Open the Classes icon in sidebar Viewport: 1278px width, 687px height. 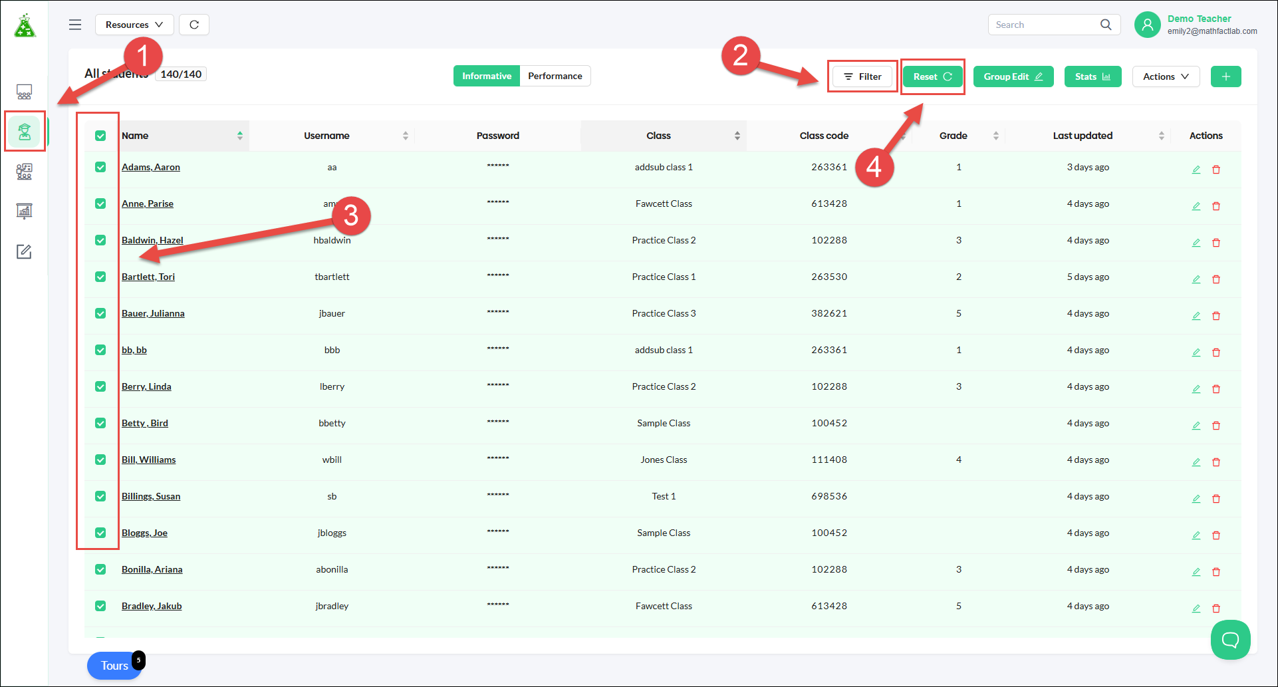25,92
